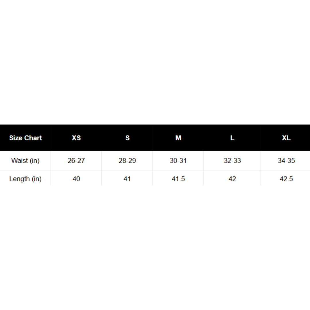
Task: Click the Waist (in) row label
Action: [26, 160]
